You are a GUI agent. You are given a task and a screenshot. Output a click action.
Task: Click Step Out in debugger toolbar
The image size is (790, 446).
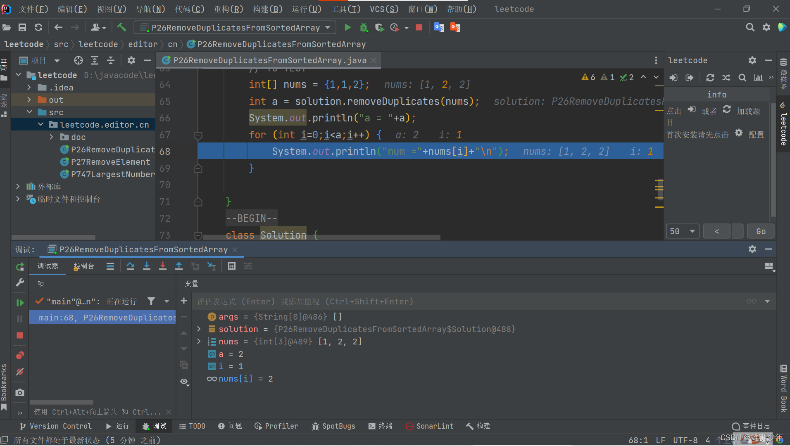pos(179,266)
